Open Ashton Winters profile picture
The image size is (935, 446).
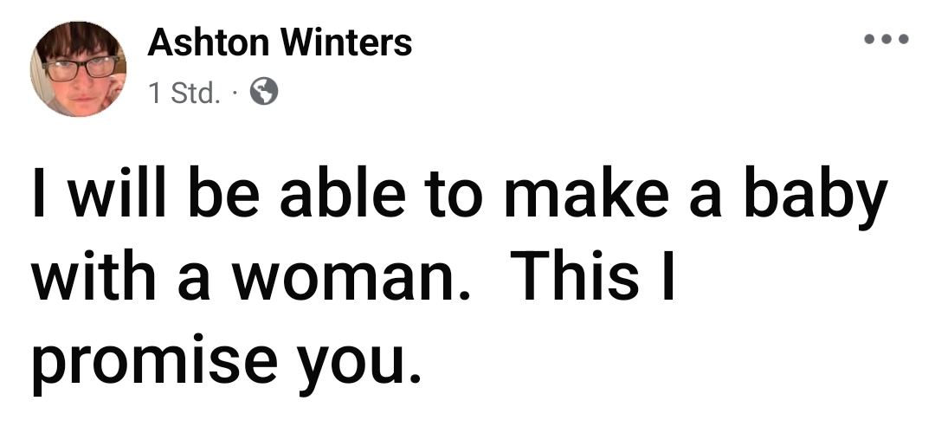point(78,68)
